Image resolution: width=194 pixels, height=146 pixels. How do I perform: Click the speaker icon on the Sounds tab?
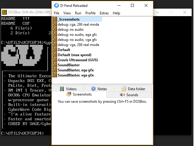tap(122, 95)
